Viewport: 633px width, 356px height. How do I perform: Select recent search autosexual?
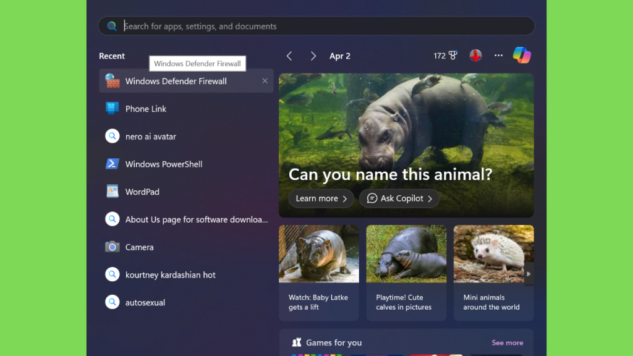[x=186, y=302]
